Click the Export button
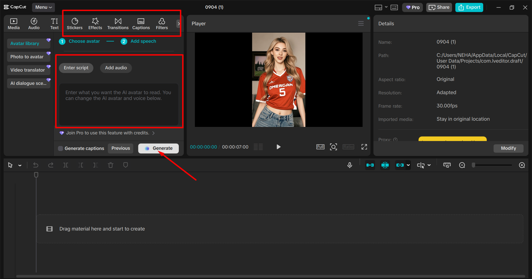Viewport: 532px width, 279px height. 469,7
